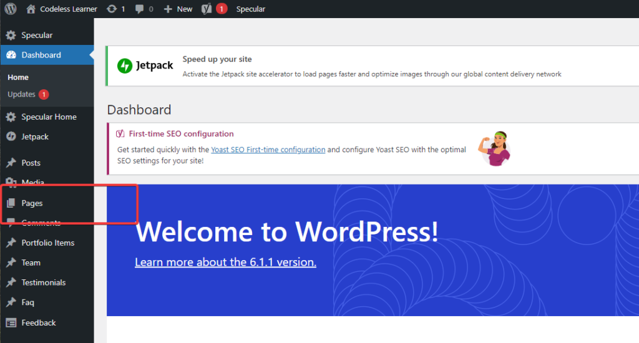Click the Dashboard gauge icon
Viewport: 639px width, 343px height.
(11, 55)
